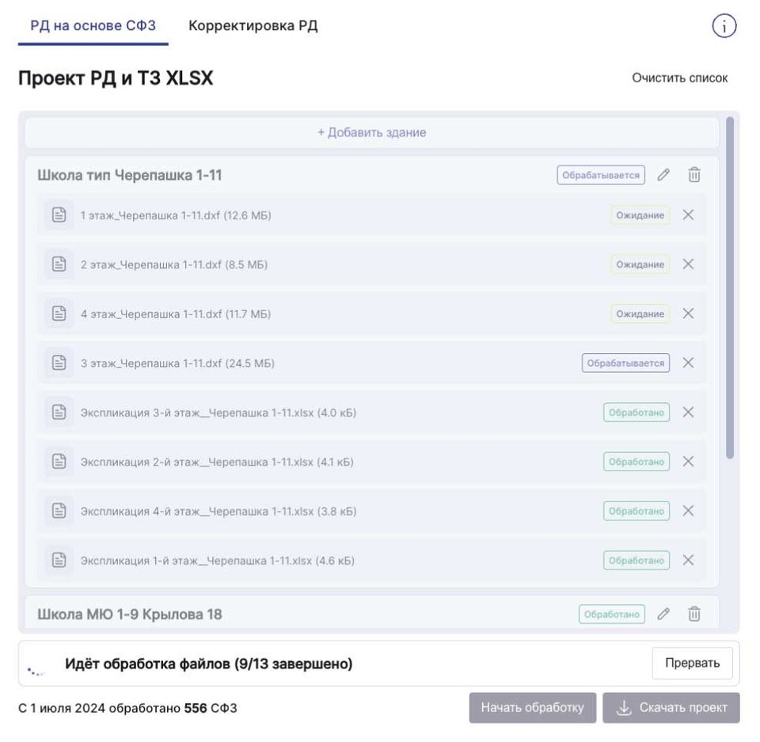
Task: Click the info icon in top right
Action: click(724, 26)
